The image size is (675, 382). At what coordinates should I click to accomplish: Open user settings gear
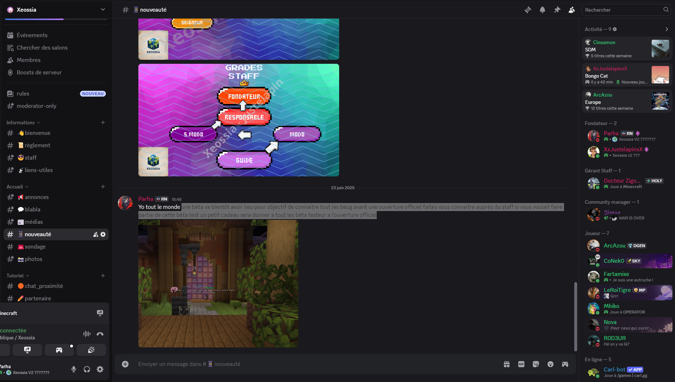(100, 369)
